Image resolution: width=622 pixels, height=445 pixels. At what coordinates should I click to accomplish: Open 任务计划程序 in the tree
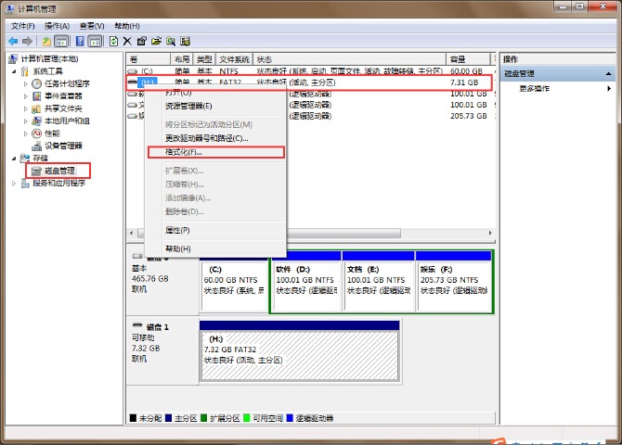(67, 83)
